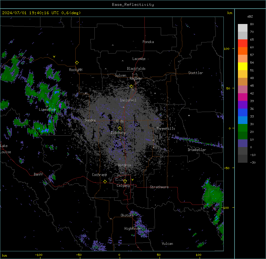This screenshot has width=266, height=259.
Task: Click the asterisk marker above Limestone label
Action: click(x=47, y=106)
